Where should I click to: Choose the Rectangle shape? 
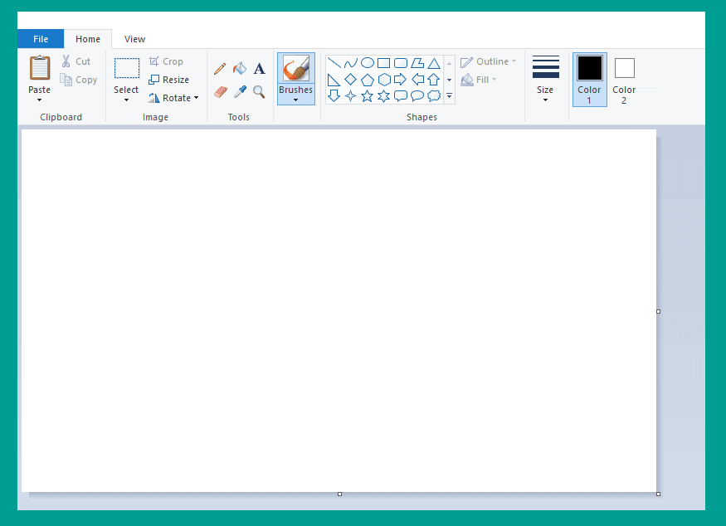[384, 63]
